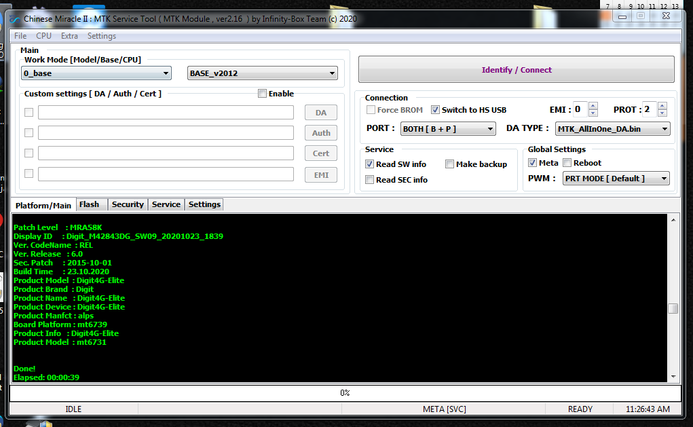Open the Settings menu in menu bar

point(102,36)
